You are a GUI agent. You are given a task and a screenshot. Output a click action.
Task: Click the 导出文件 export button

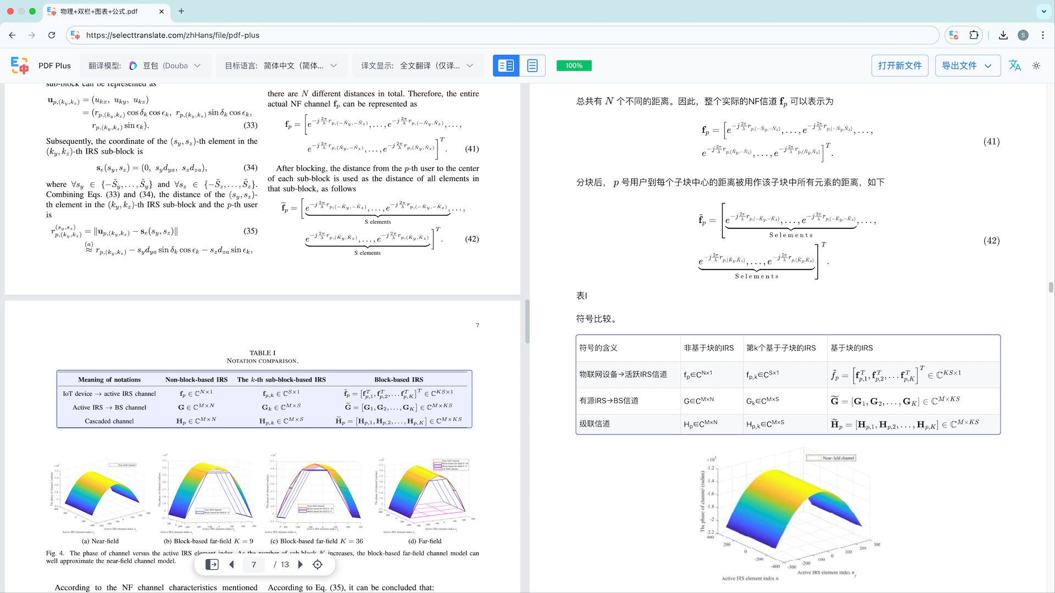tap(967, 66)
